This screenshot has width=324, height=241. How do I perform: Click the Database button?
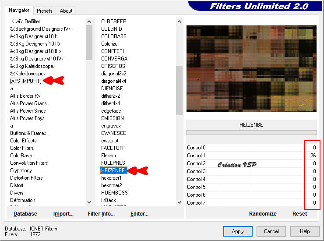click(x=25, y=214)
